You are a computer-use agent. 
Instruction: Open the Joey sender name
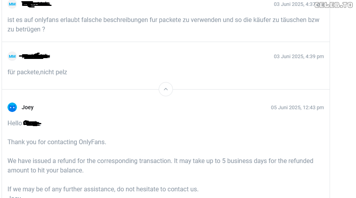(x=28, y=108)
